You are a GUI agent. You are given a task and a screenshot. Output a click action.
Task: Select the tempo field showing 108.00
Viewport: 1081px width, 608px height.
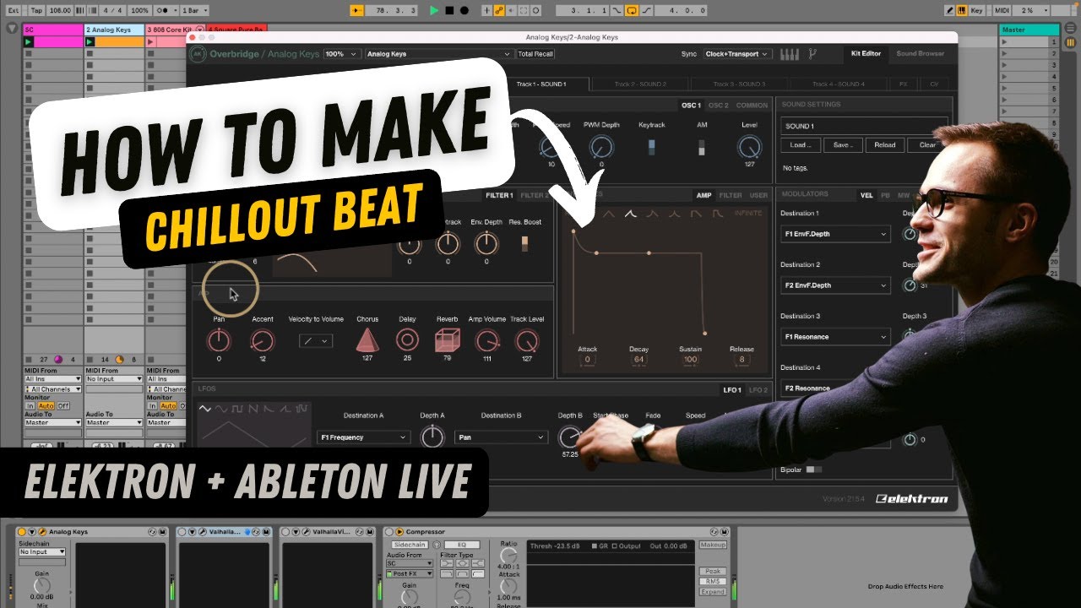click(x=60, y=10)
